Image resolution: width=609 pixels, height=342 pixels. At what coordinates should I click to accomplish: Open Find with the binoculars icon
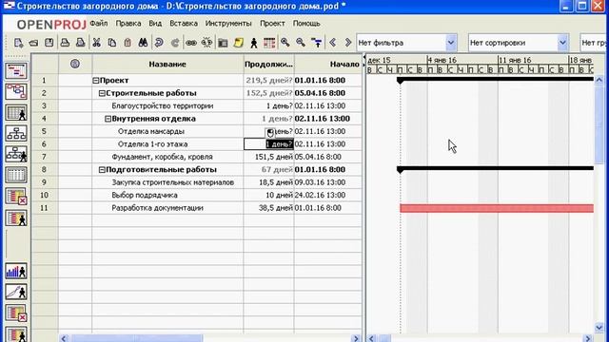[143, 43]
